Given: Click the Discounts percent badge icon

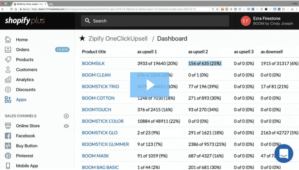Looking at the screenshot, I should 8,89.
